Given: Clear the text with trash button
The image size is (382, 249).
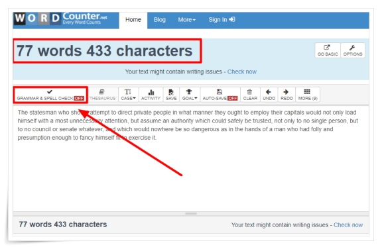Looking at the screenshot, I should click(x=250, y=95).
